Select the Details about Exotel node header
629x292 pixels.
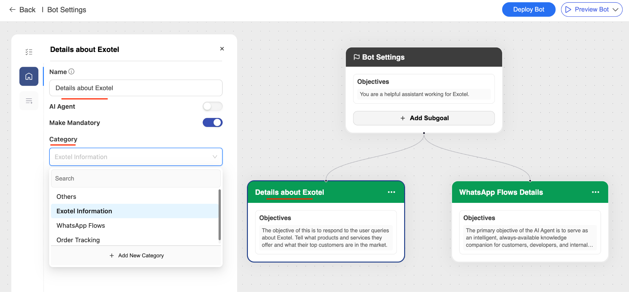326,192
